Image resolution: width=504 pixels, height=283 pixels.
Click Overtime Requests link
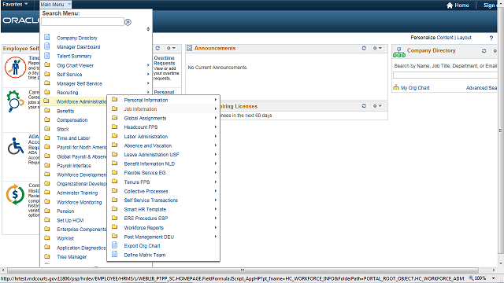(165, 61)
